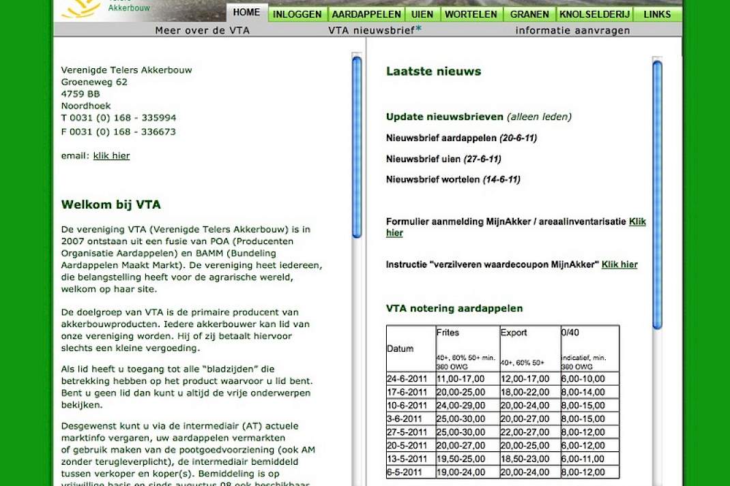This screenshot has height=486, width=730.
Task: Open the INLOGGEN tab
Action: pyautogui.click(x=297, y=14)
